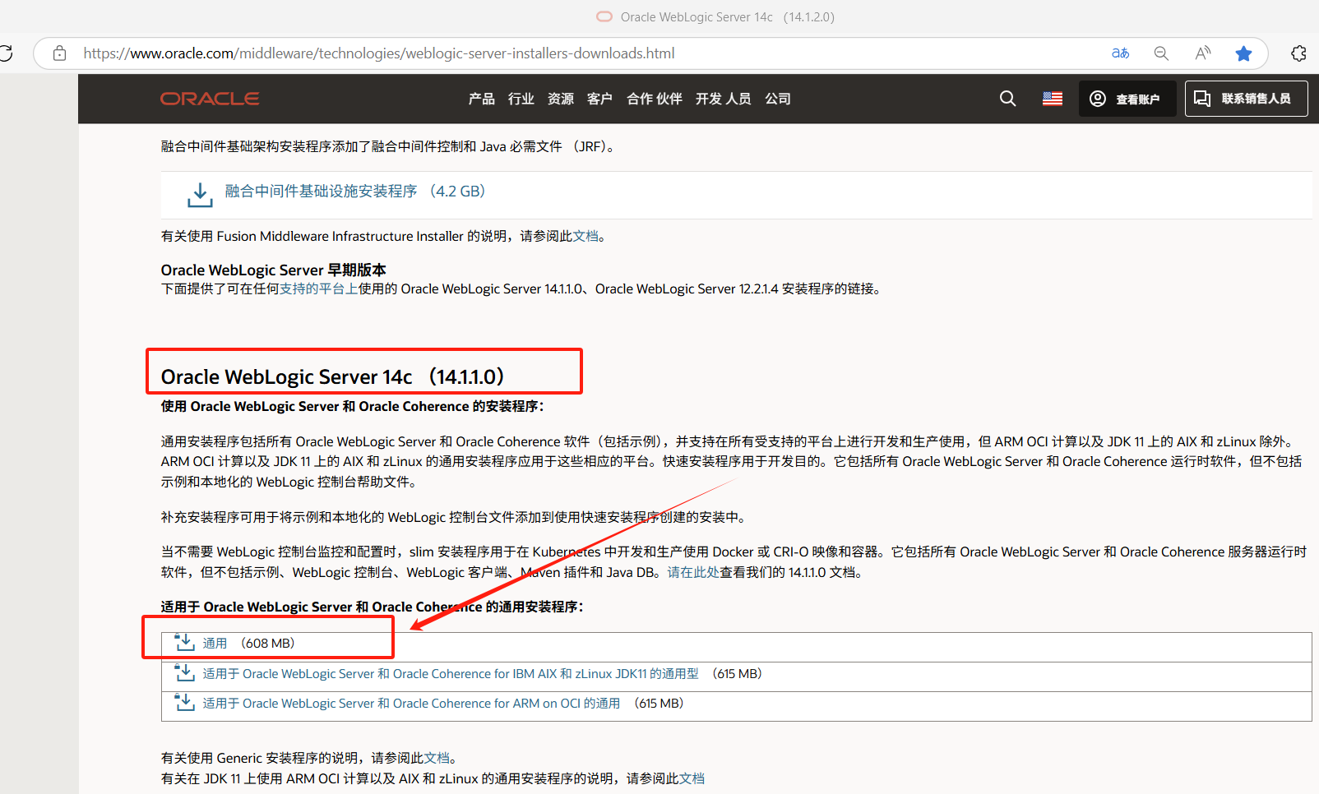The width and height of the screenshot is (1319, 794).
Task: Open the 产品 menu
Action: tap(481, 99)
